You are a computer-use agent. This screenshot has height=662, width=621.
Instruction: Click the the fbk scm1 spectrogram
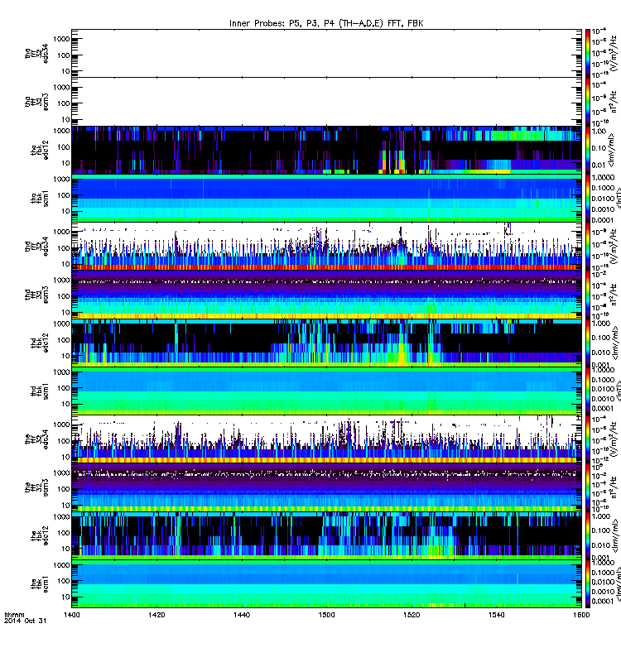(x=326, y=584)
